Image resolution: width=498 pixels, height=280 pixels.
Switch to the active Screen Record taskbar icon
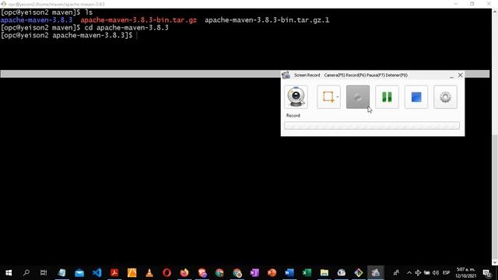click(x=376, y=273)
